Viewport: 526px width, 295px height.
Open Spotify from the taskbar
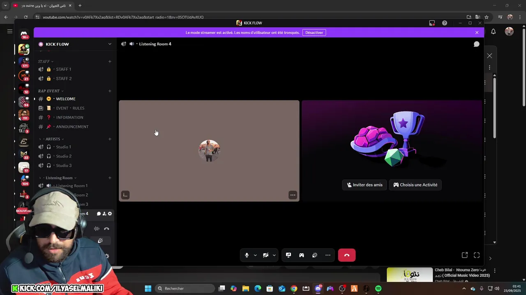(378, 288)
